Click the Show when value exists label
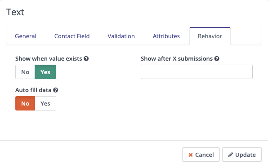This screenshot has width=268, height=168. (x=49, y=59)
